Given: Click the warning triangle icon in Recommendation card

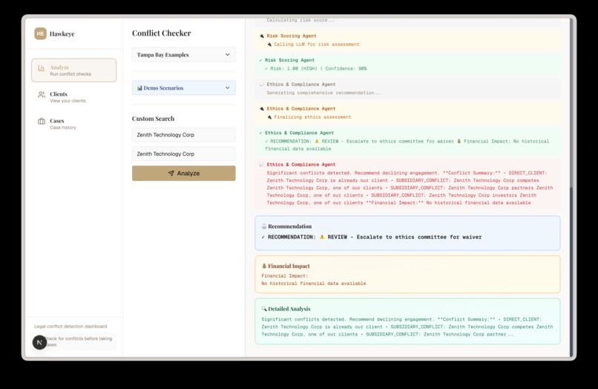Looking at the screenshot, I should point(322,237).
